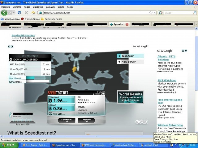Rate your ISP with the star rating

click(23, 120)
